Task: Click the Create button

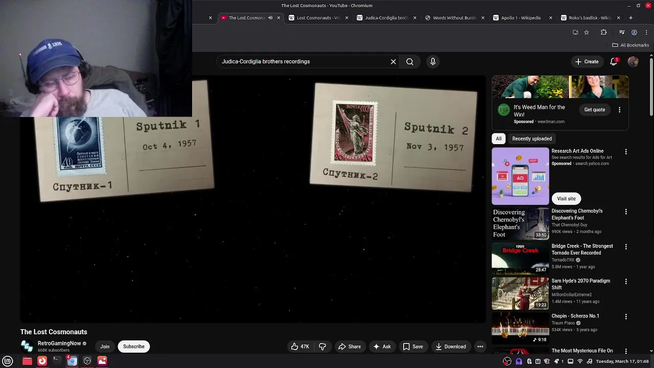Action: pos(587,61)
